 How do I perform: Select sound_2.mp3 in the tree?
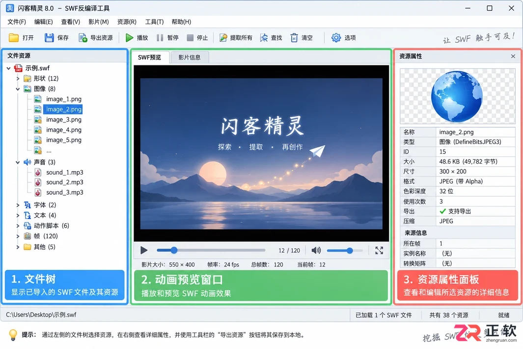65,182
